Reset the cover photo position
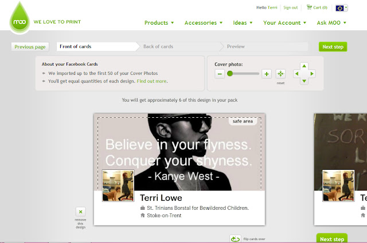The image size is (367, 243). [280, 74]
